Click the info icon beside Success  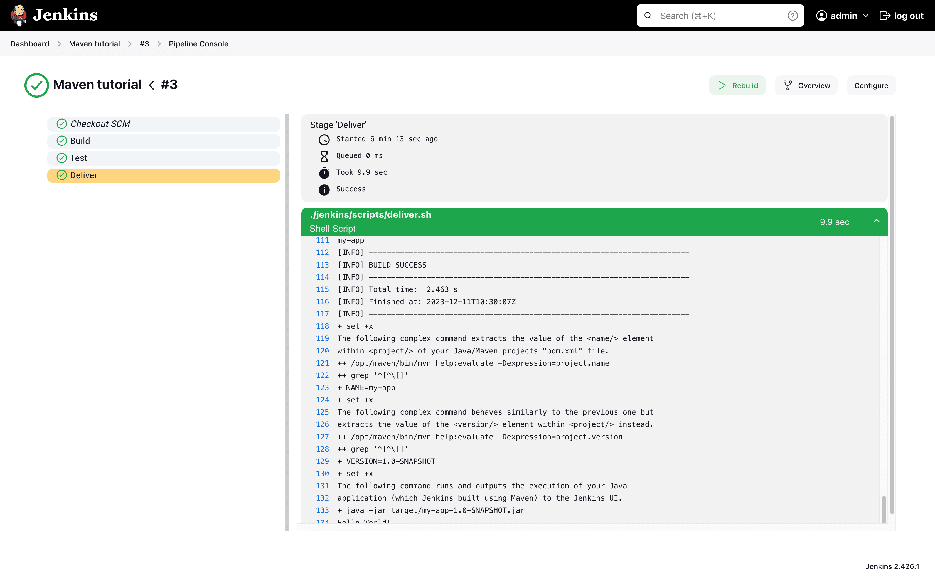point(324,190)
